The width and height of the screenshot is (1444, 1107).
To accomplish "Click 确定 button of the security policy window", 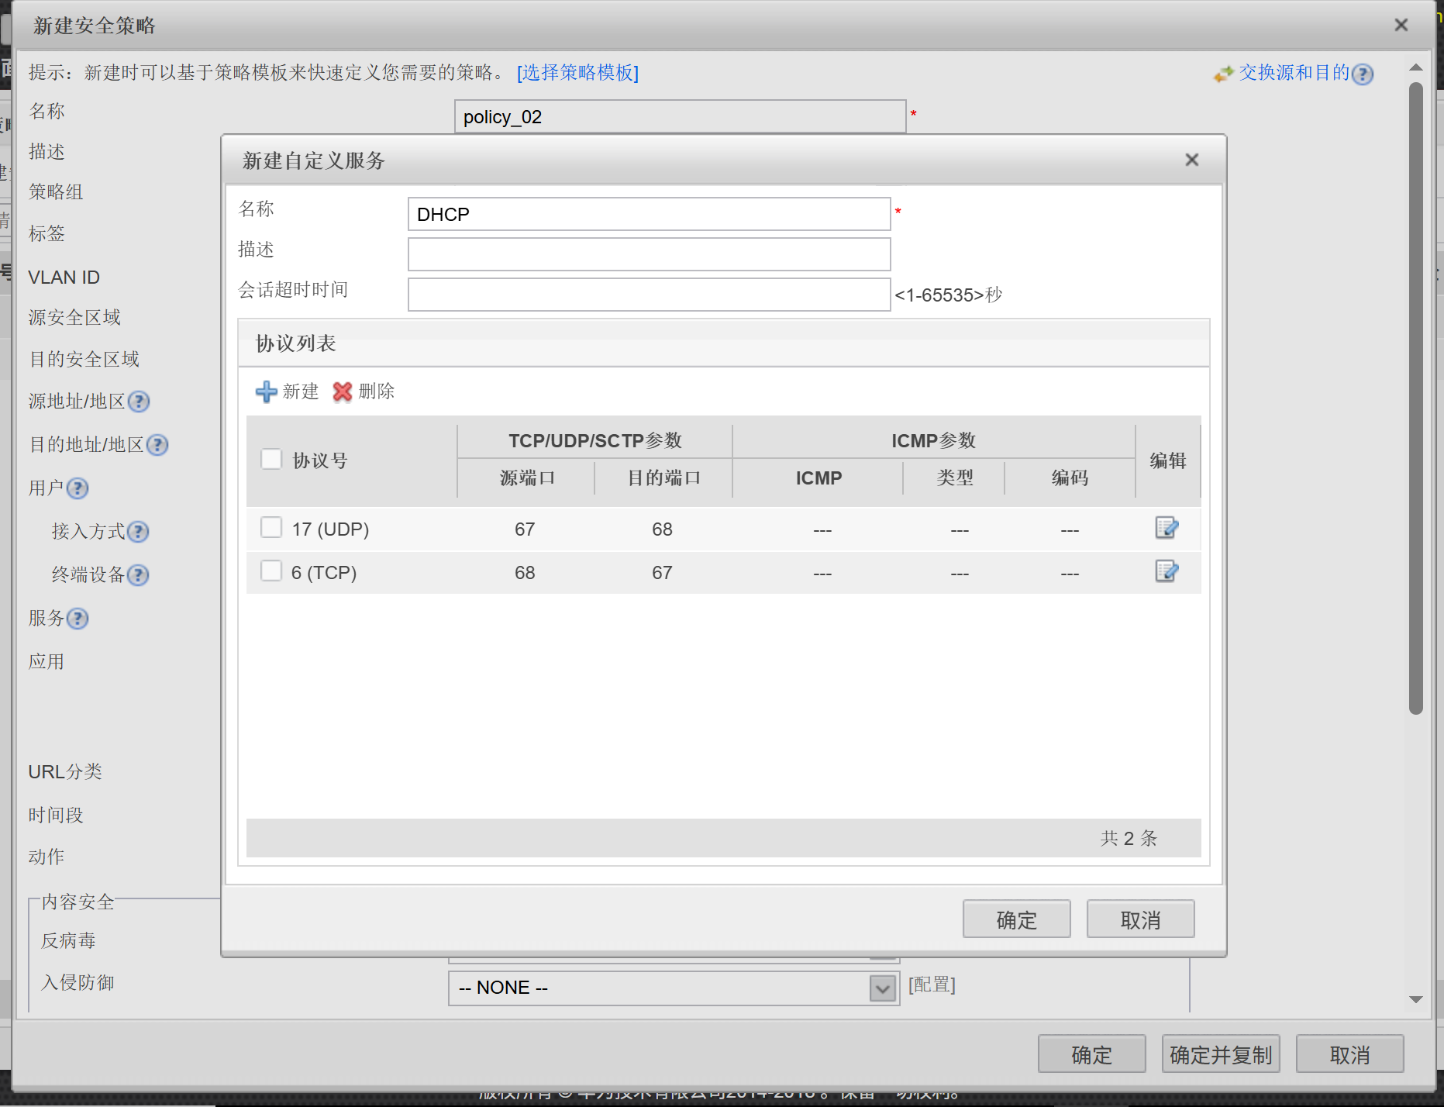I will 1091,1054.
